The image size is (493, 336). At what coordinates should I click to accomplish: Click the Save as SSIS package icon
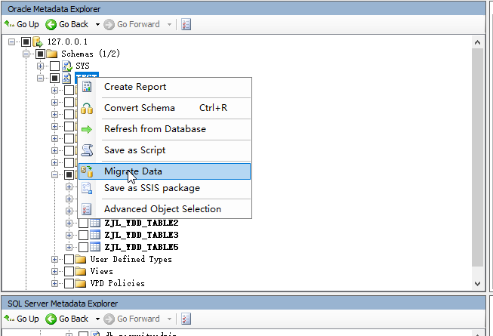click(87, 188)
